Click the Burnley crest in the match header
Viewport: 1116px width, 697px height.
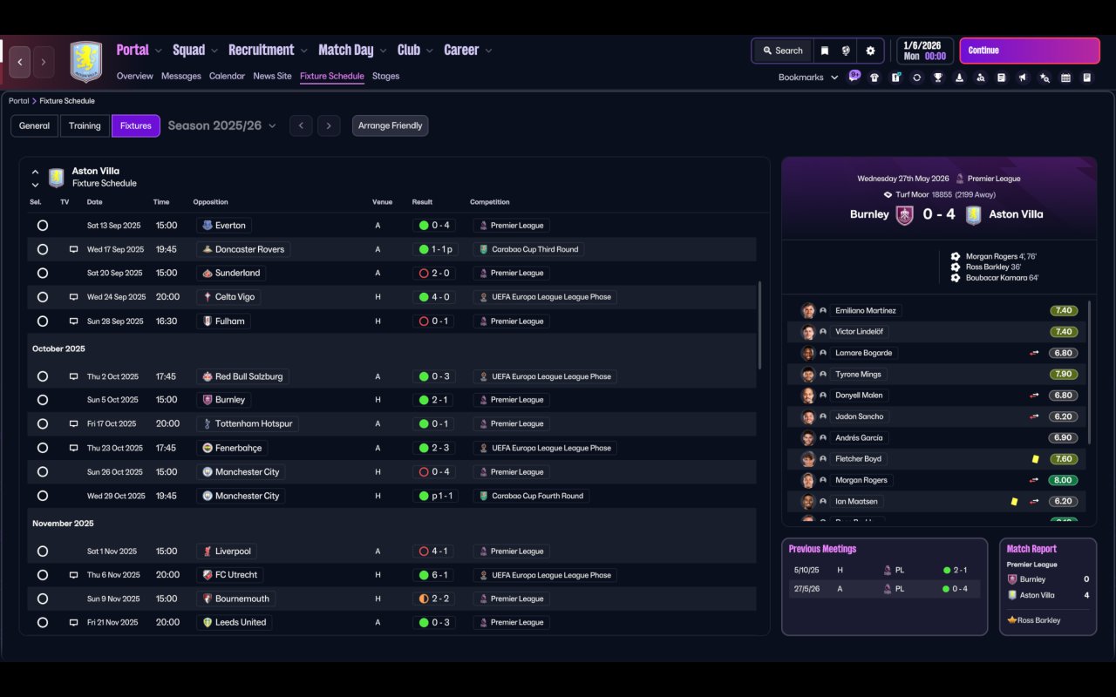[905, 215]
